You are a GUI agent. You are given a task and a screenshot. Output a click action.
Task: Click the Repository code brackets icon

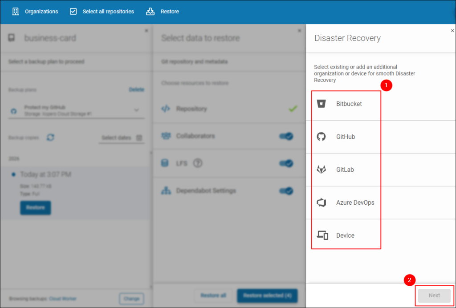[x=166, y=109]
